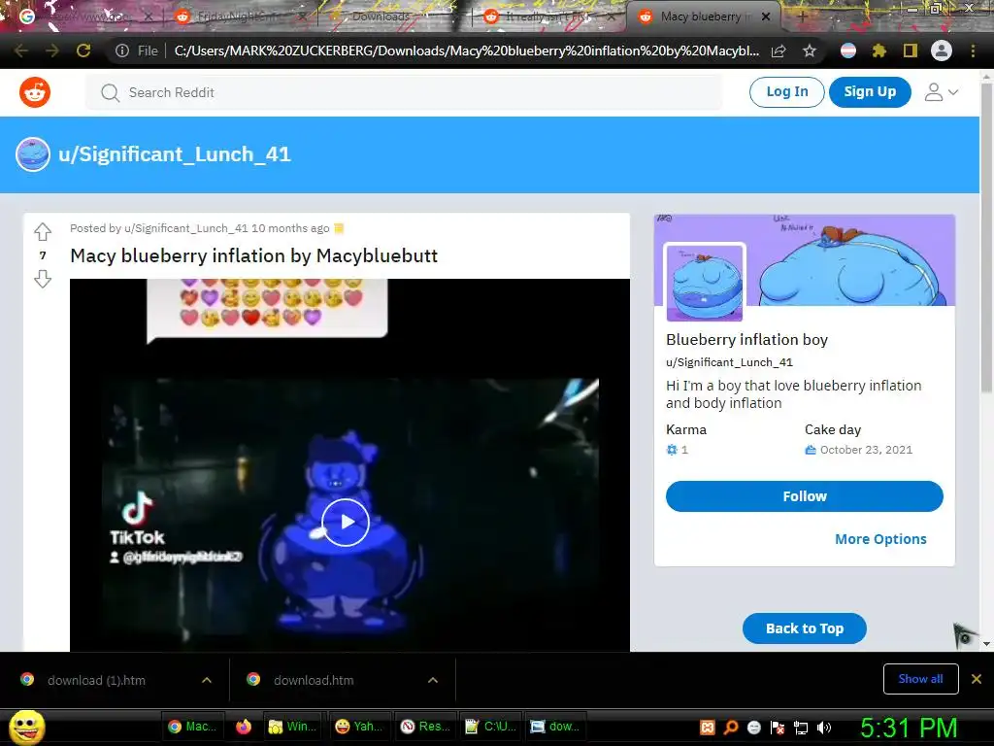Click the site info icon beside File
Image resolution: width=994 pixels, height=746 pixels.
tap(121, 51)
